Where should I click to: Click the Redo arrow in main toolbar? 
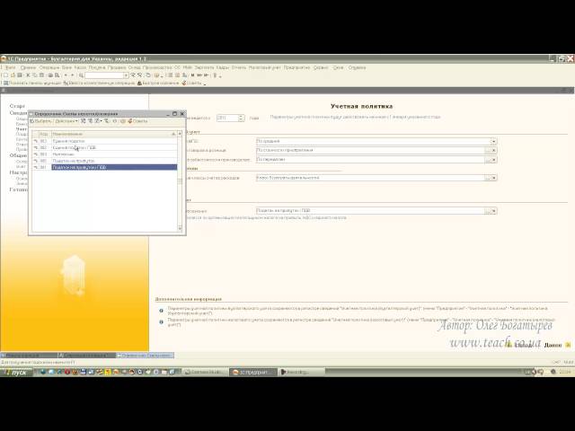coord(72,75)
